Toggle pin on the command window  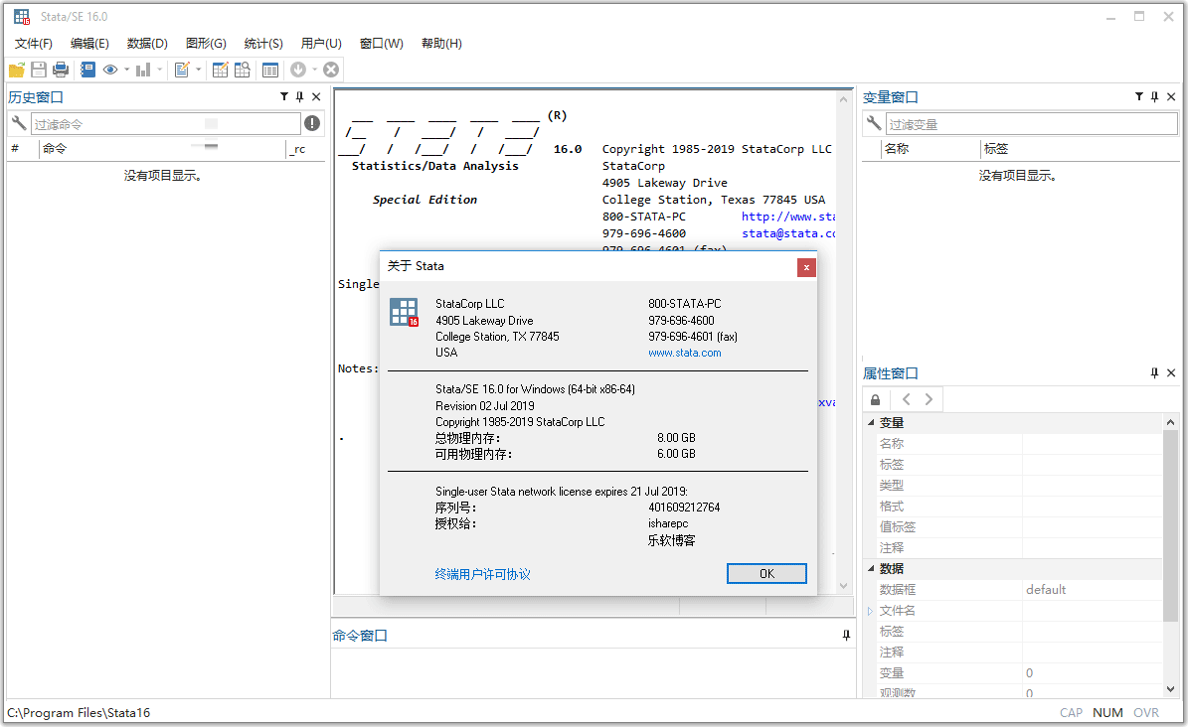click(846, 636)
